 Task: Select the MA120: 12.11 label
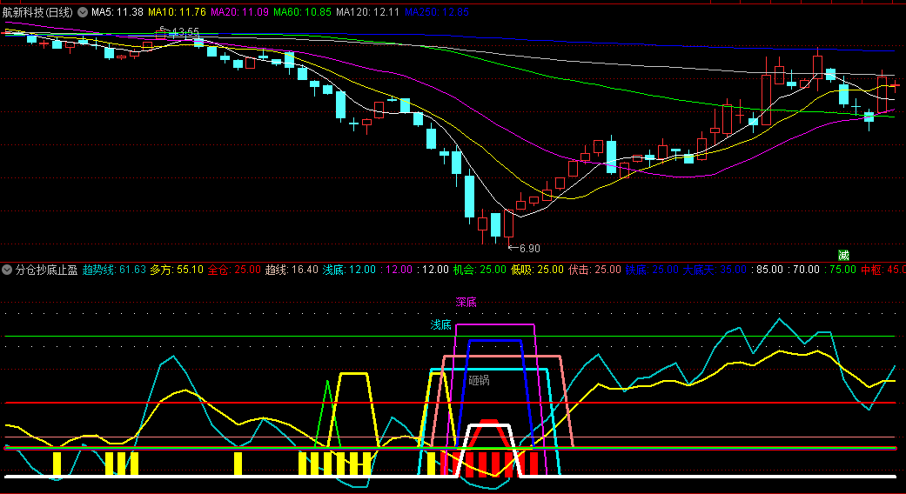[x=367, y=11]
